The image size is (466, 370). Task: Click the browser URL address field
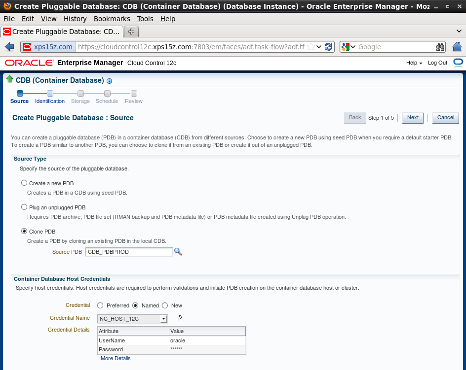(191, 47)
